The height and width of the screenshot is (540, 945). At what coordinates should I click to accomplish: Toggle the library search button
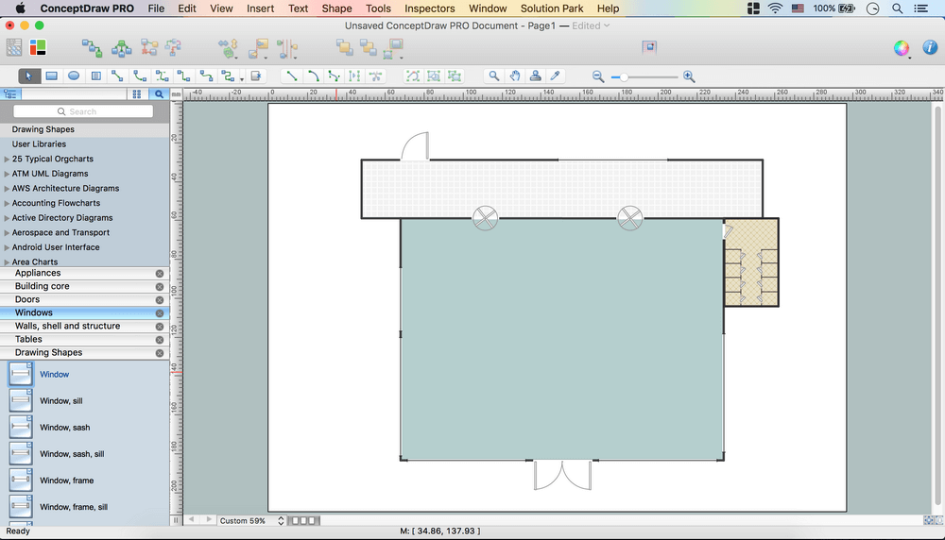pyautogui.click(x=159, y=94)
